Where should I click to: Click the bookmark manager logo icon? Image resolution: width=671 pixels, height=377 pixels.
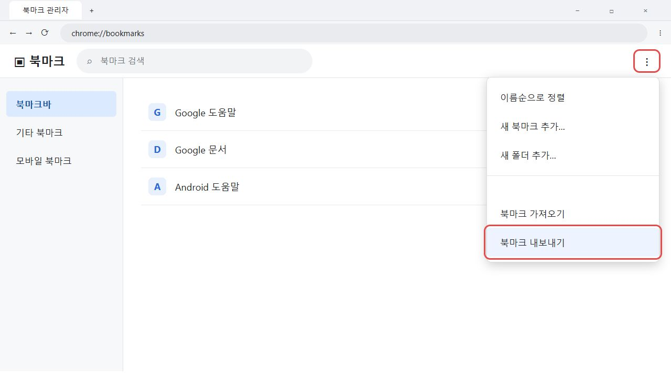coord(20,62)
